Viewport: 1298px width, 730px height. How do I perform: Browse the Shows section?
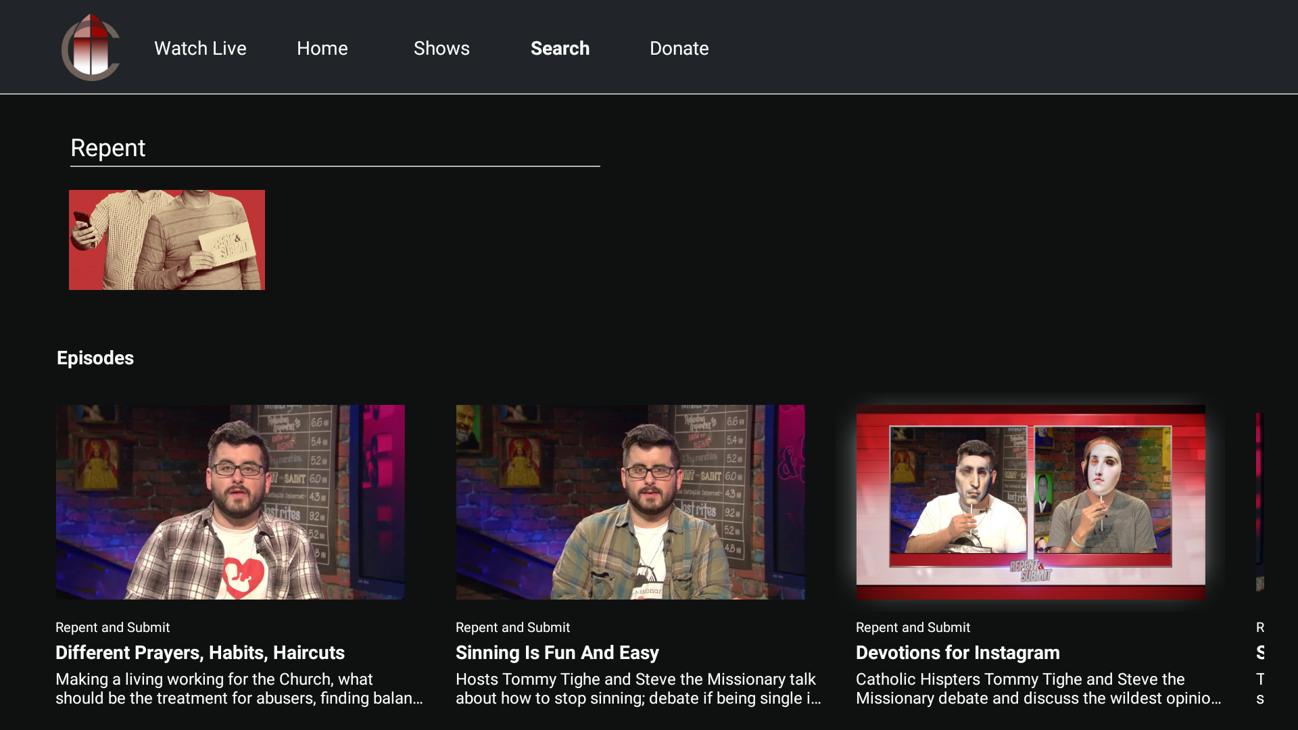441,48
